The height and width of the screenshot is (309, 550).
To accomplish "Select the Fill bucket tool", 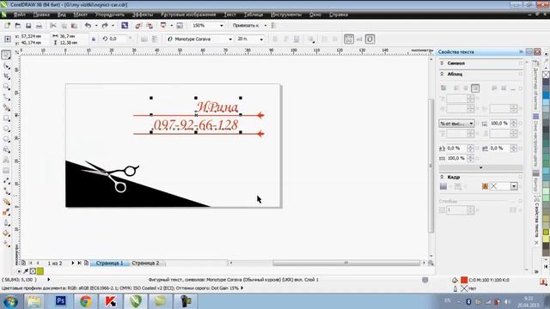I will [x=6, y=233].
